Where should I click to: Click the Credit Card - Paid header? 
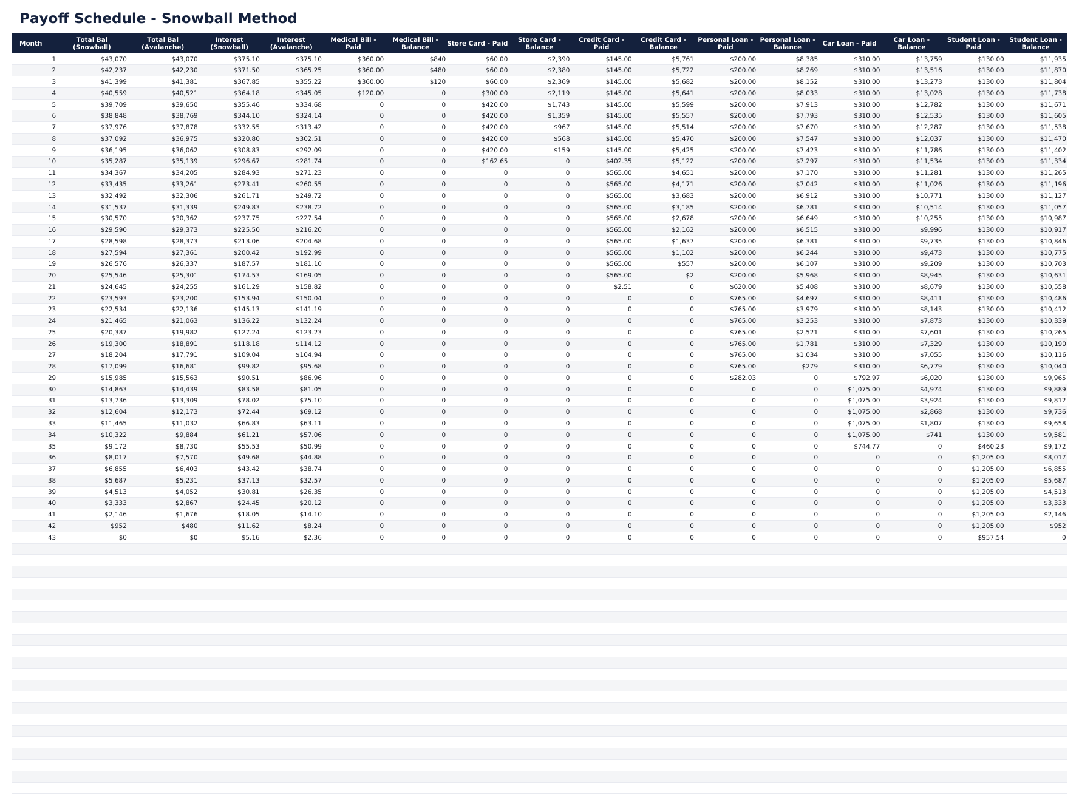(x=601, y=43)
